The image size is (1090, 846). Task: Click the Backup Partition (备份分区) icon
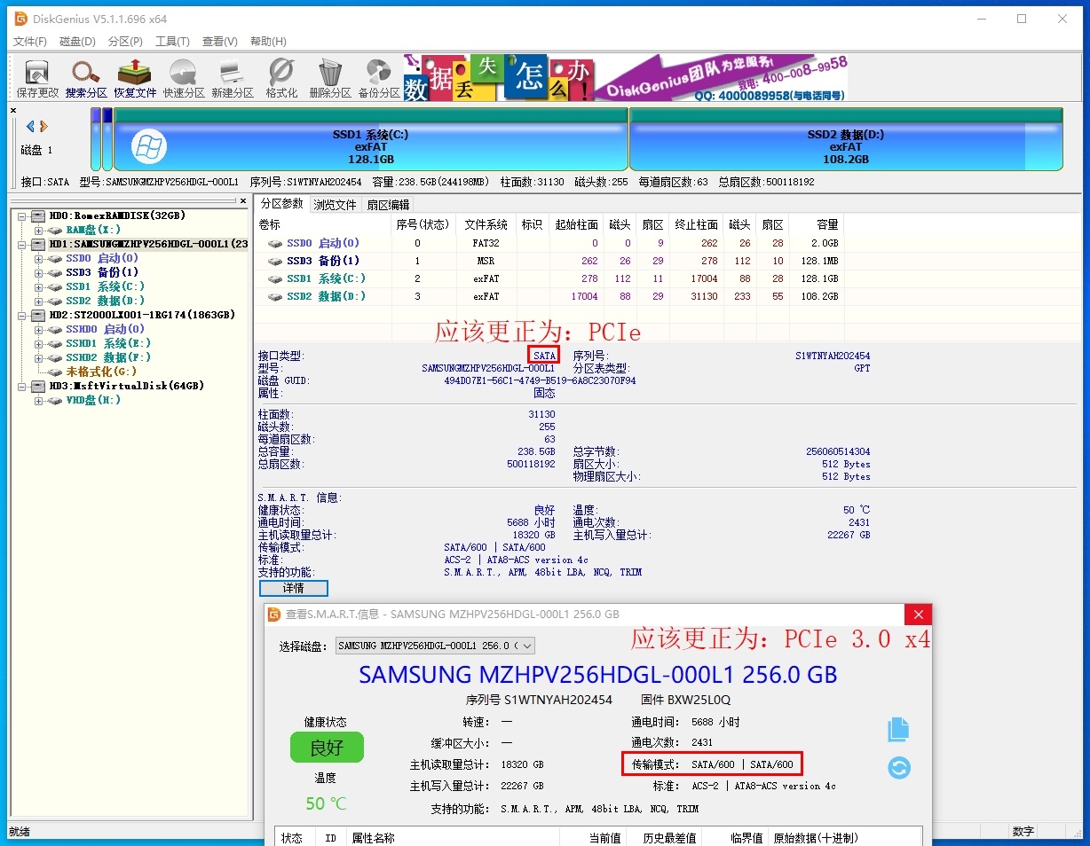pyautogui.click(x=379, y=78)
